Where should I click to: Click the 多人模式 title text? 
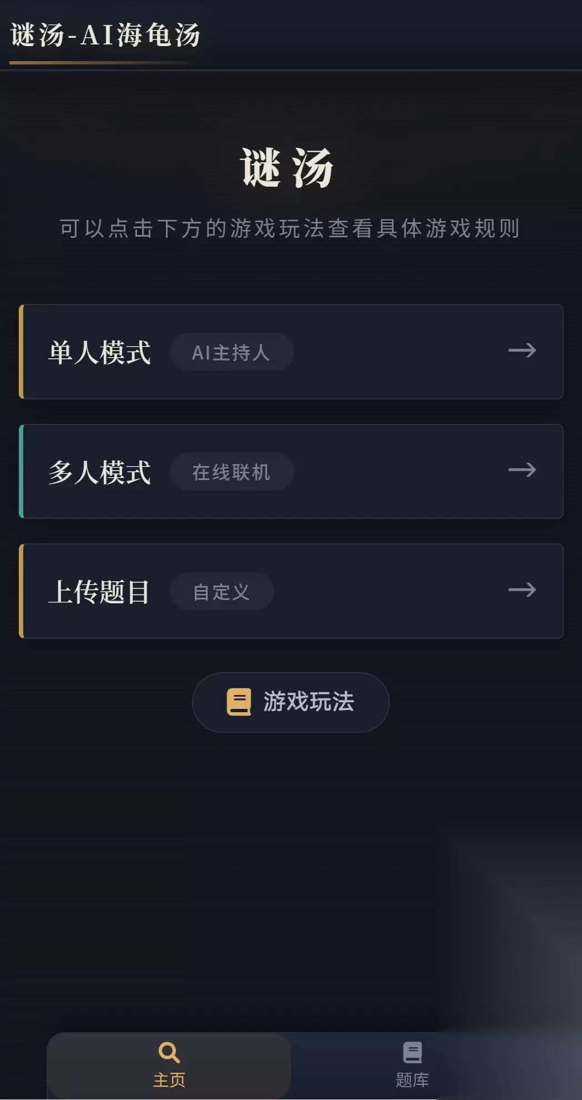99,472
